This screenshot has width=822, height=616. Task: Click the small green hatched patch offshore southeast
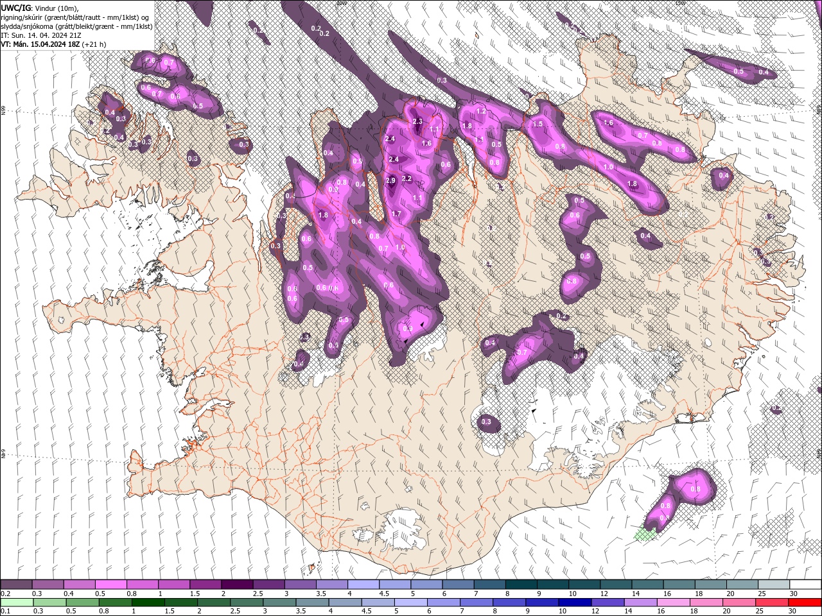[644, 534]
